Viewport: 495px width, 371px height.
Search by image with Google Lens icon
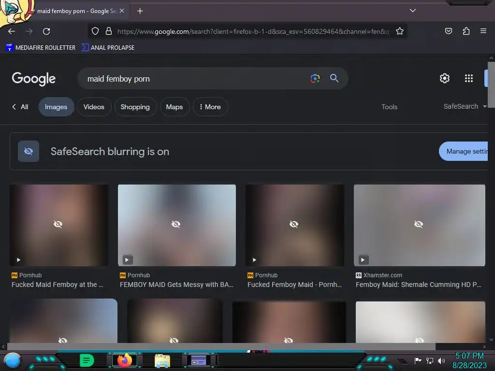tap(315, 78)
